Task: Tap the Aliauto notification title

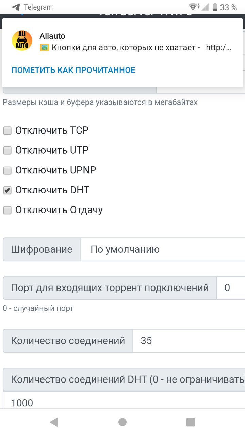Action: tap(52, 36)
